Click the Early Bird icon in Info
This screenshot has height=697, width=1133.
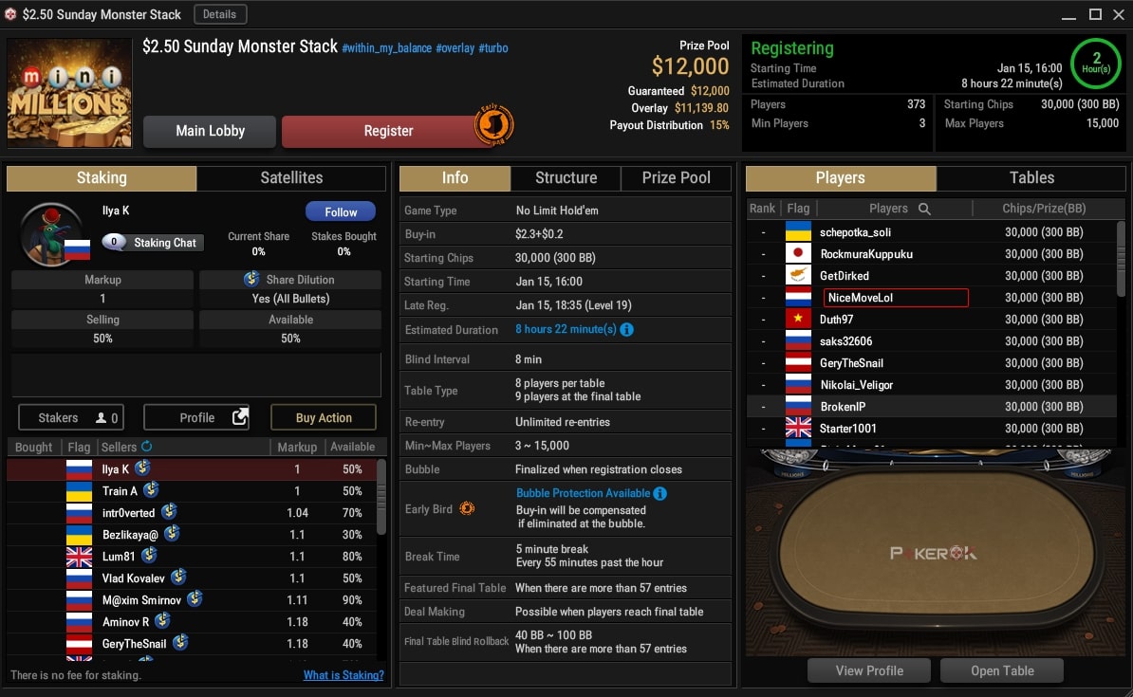[467, 508]
